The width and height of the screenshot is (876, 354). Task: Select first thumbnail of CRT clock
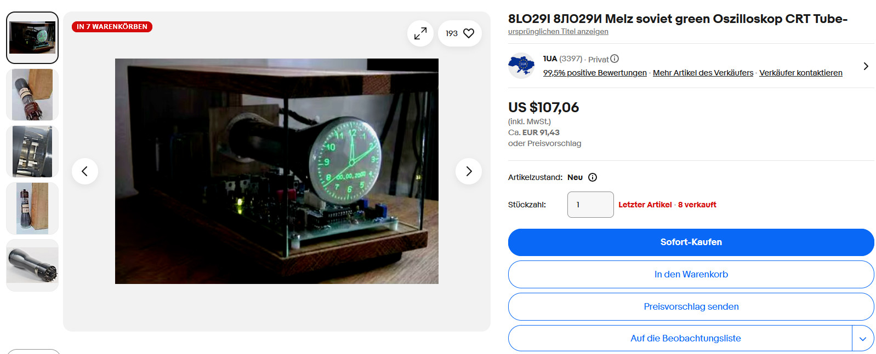coord(32,38)
